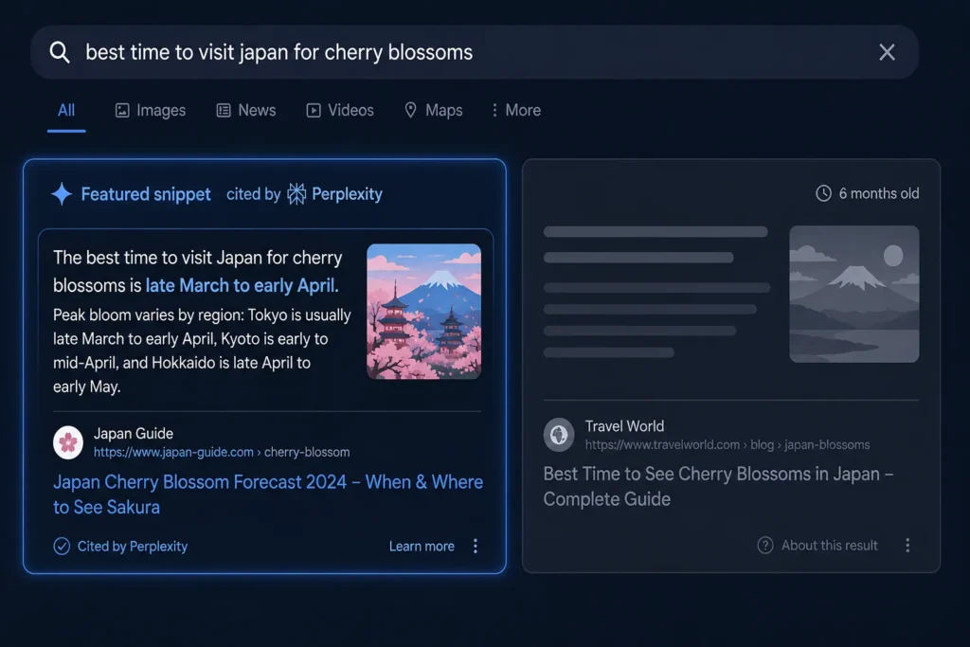Click the Featured snippet sparkle icon
Screen dimensions: 970x647
pyautogui.click(x=62, y=193)
